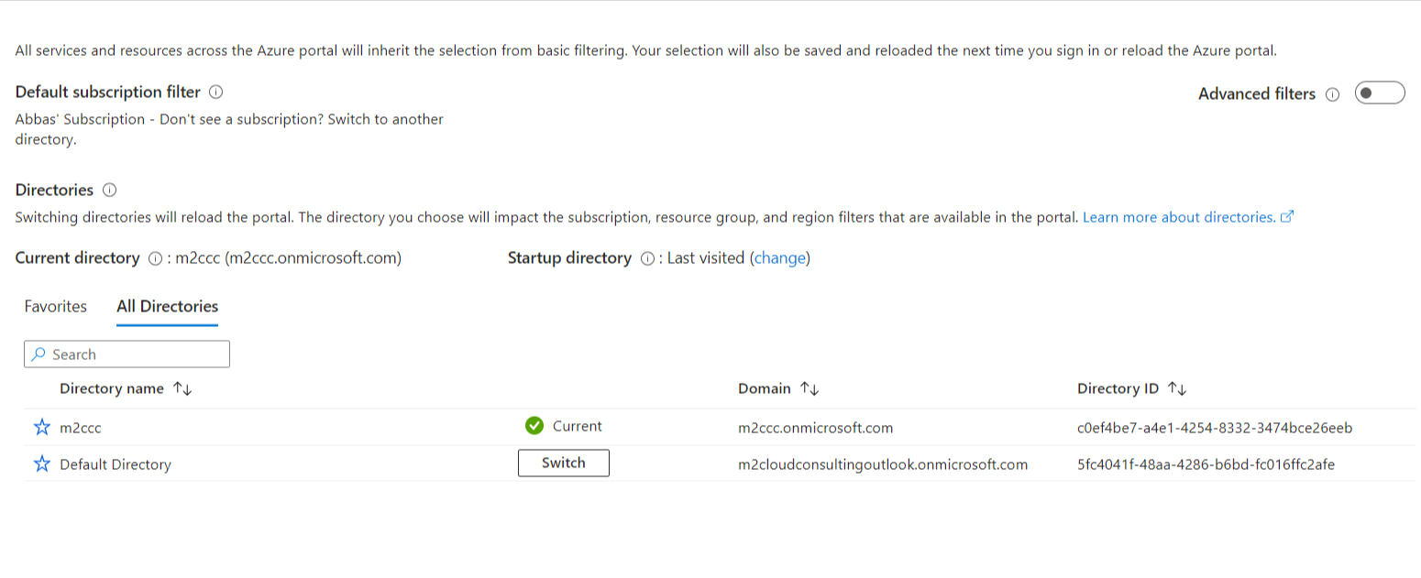This screenshot has width=1421, height=578.
Task: Enable the Advanced filters toggle
Action: pos(1380,93)
